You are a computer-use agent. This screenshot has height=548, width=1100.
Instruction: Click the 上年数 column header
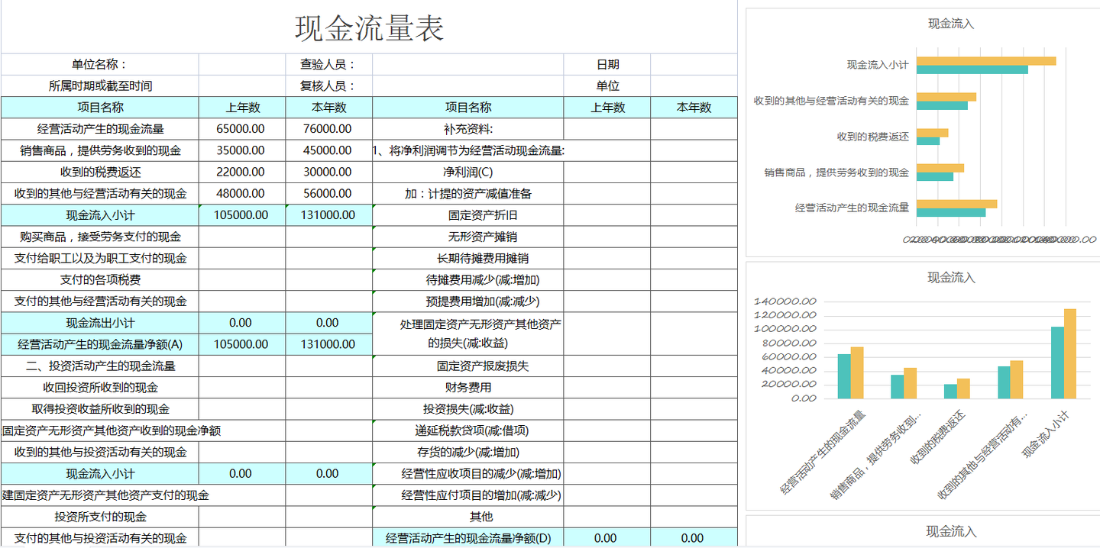click(x=241, y=107)
